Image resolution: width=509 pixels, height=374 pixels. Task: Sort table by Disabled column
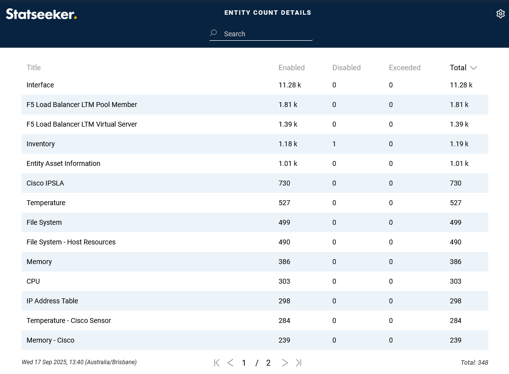point(346,68)
